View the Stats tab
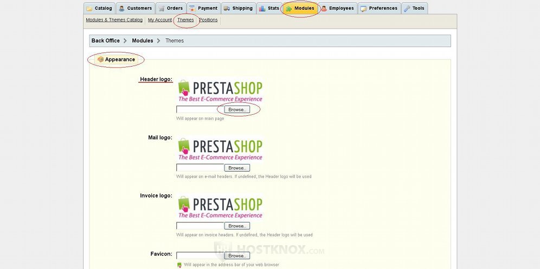This screenshot has width=540, height=269. point(269,8)
